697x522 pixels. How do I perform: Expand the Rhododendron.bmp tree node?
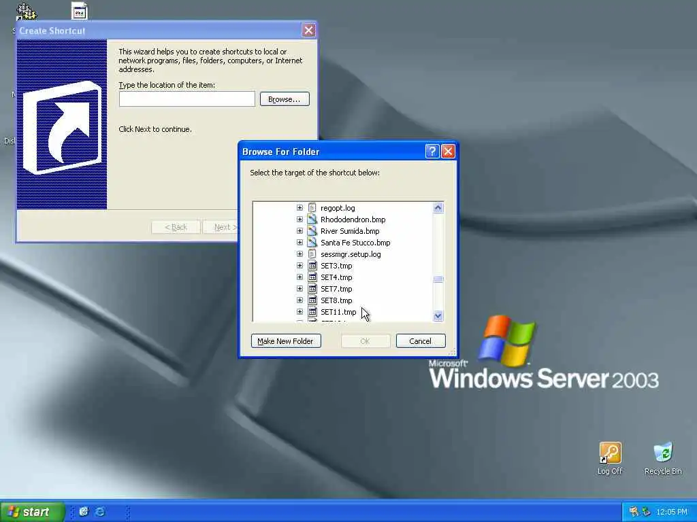(299, 220)
